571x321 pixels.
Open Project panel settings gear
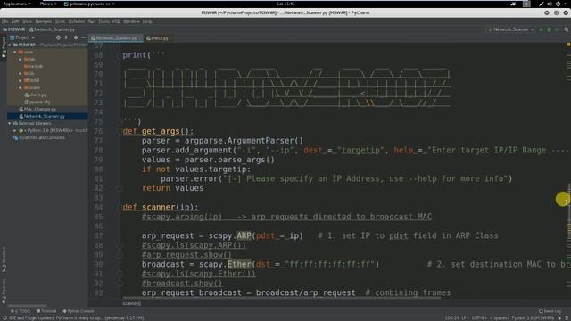pyautogui.click(x=76, y=37)
